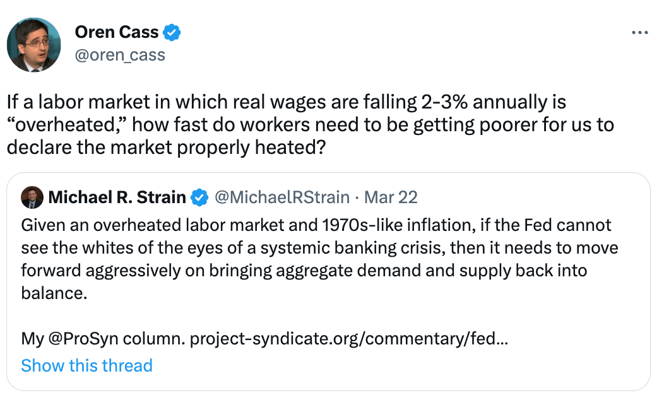Click Michael R. Strain's small avatar
The image size is (664, 405).
click(32, 197)
